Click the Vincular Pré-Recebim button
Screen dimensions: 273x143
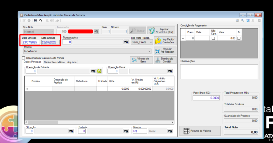[165, 50]
